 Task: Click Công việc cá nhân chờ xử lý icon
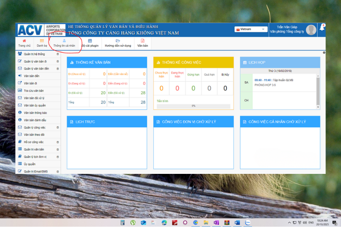(x=245, y=122)
